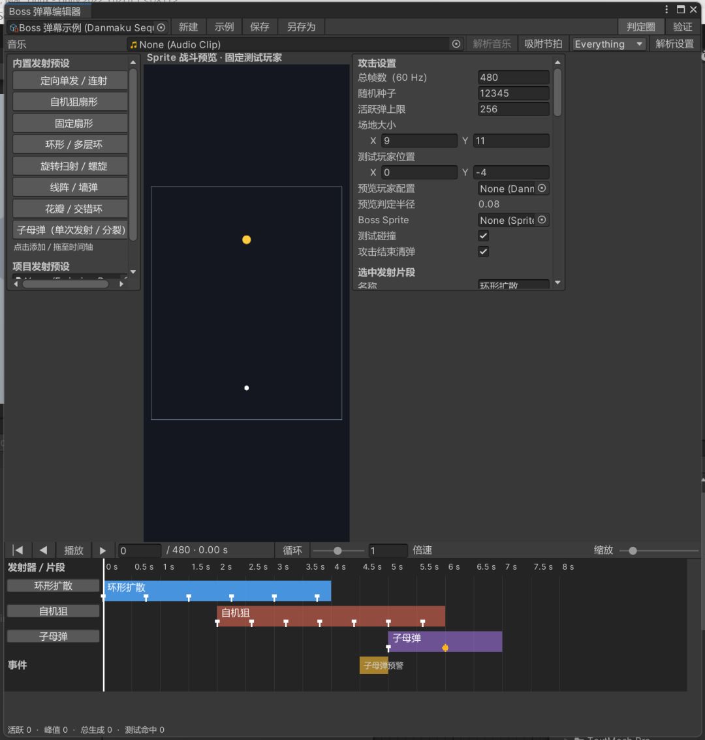
Task: Click the preset list vertical scrollbar
Action: pyautogui.click(x=133, y=155)
